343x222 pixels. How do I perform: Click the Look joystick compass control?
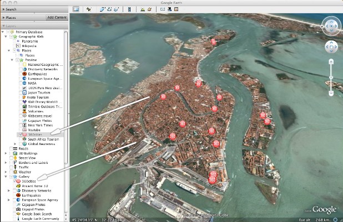pyautogui.click(x=330, y=25)
